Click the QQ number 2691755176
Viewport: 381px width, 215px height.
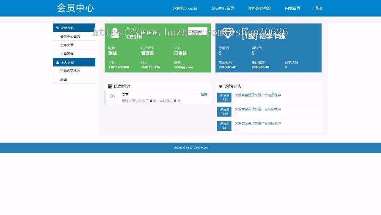[151, 67]
